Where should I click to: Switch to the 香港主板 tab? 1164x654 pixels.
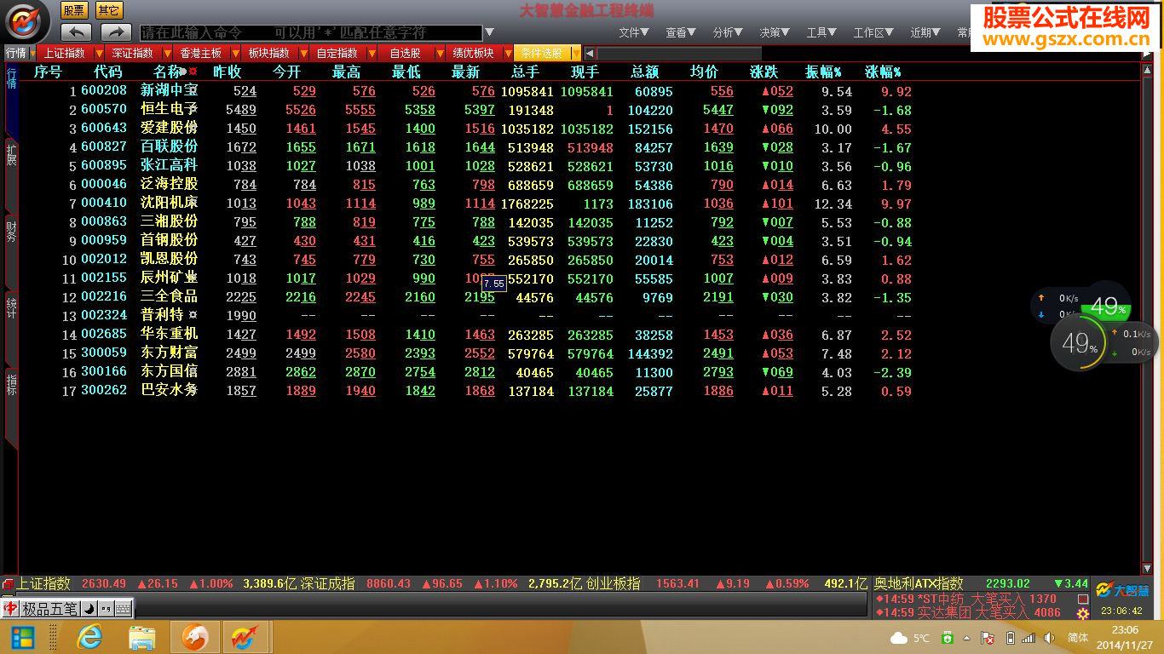coord(201,53)
